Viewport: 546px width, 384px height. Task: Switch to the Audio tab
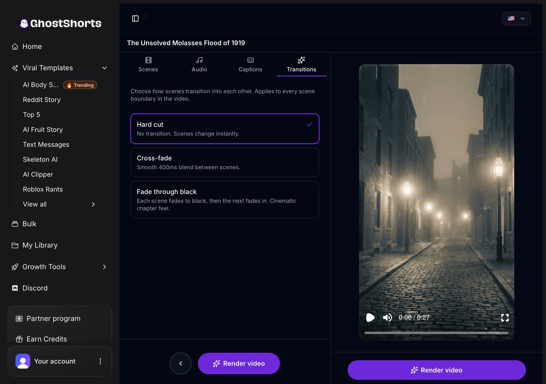click(x=199, y=65)
